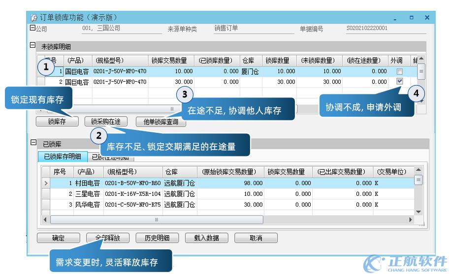450x274 pixels.
Task: Click horizontal scrollbar of 已锁库 grid
Action: 157,219
